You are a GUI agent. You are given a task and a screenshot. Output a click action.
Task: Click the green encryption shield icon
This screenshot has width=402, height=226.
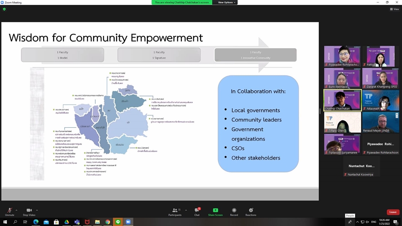[4, 9]
